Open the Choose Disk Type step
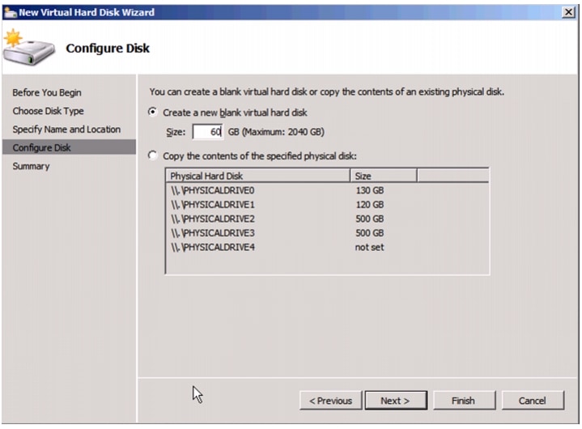 point(49,111)
